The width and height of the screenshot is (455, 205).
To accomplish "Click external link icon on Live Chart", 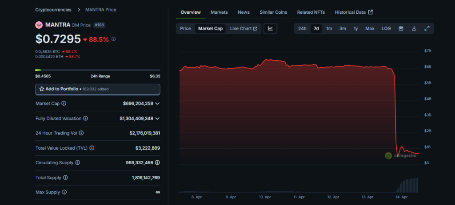I will [x=255, y=29].
